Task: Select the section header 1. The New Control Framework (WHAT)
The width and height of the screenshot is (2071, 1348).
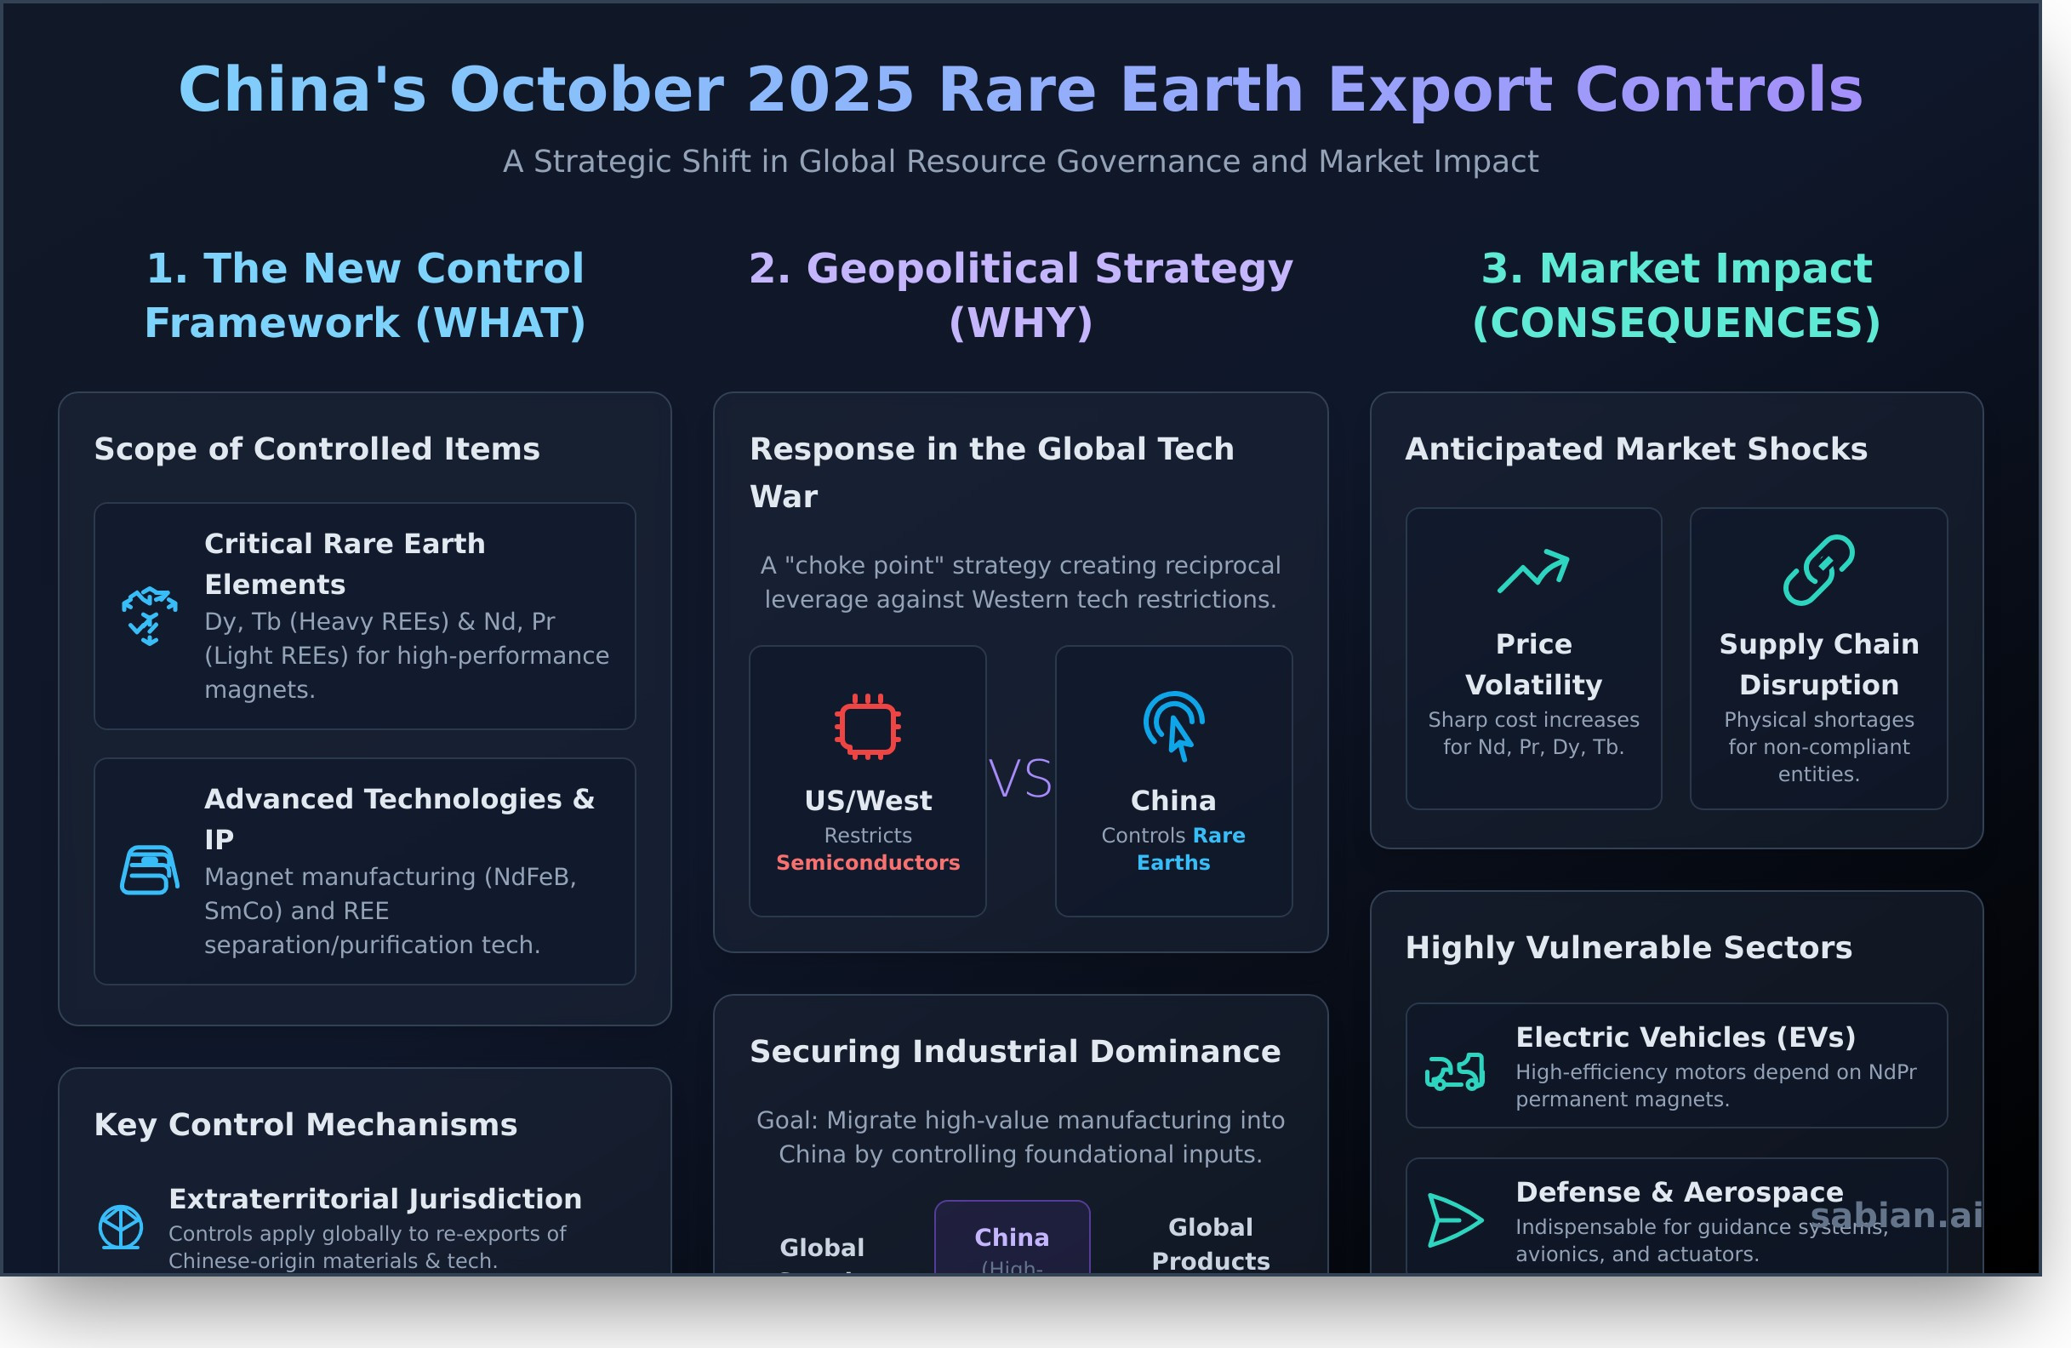Action: pos(365,296)
